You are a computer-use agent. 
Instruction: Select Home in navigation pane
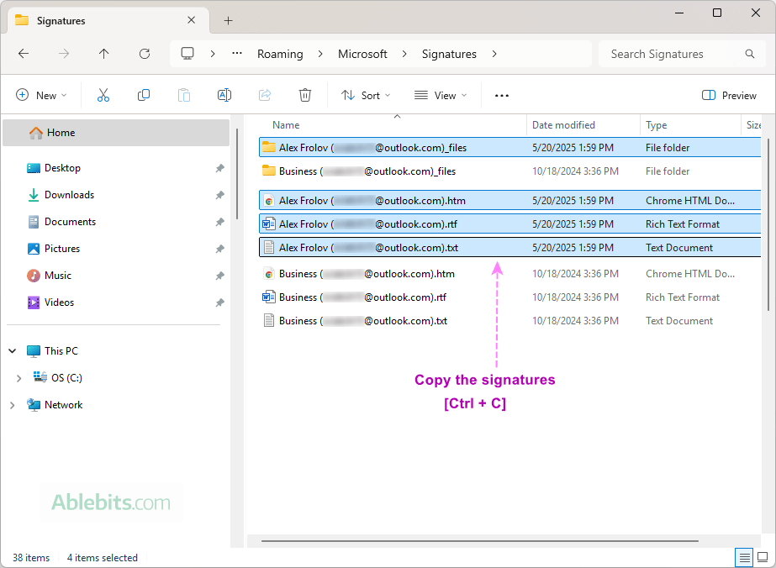[116, 133]
